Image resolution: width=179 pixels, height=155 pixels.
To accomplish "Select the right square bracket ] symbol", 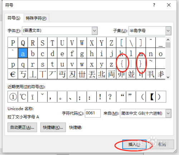I will tap(141, 43).
